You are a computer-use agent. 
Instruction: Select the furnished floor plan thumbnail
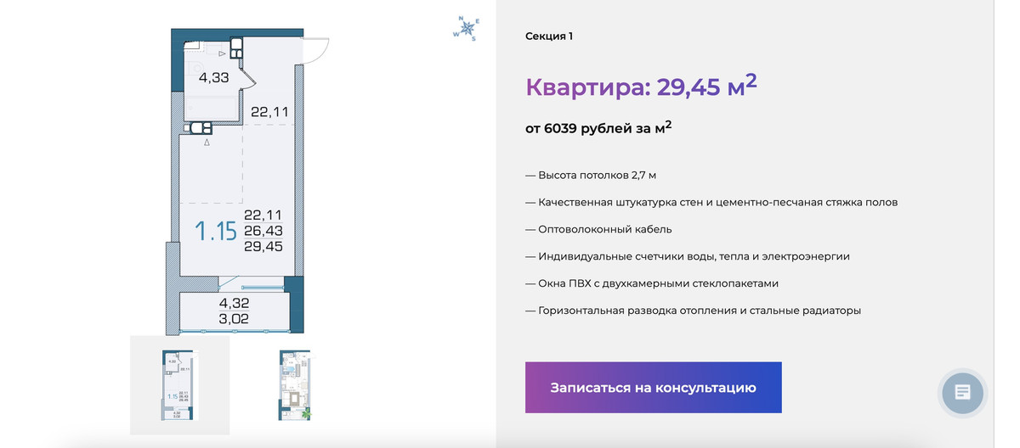(294, 385)
